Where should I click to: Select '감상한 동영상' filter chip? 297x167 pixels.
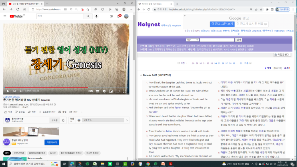(x=92, y=153)
